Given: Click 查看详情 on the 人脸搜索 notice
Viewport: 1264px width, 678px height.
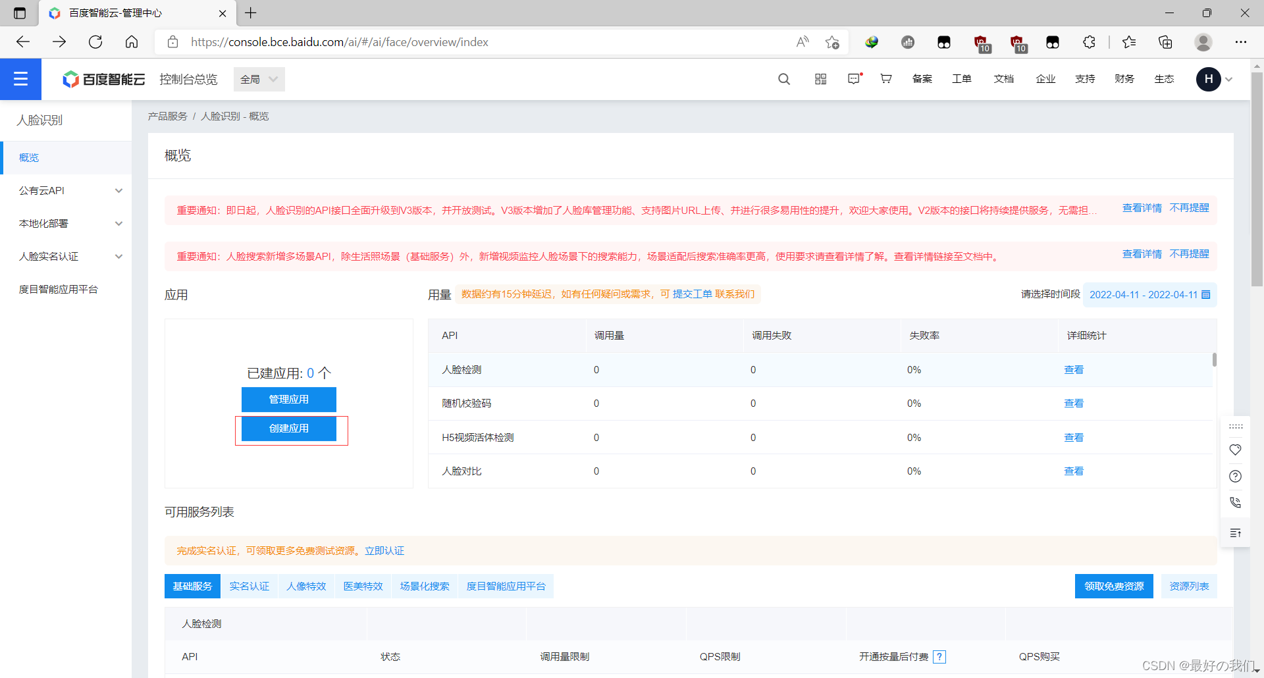Looking at the screenshot, I should (x=1142, y=254).
